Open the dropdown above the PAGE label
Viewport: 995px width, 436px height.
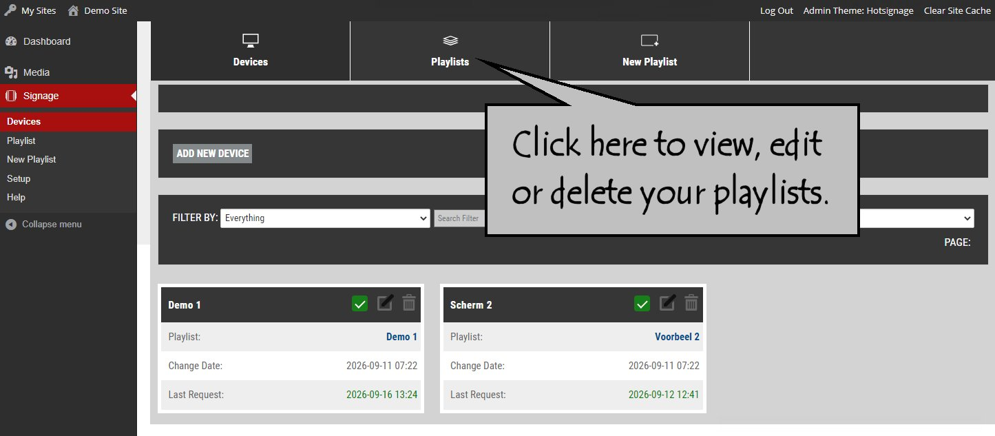(917, 218)
